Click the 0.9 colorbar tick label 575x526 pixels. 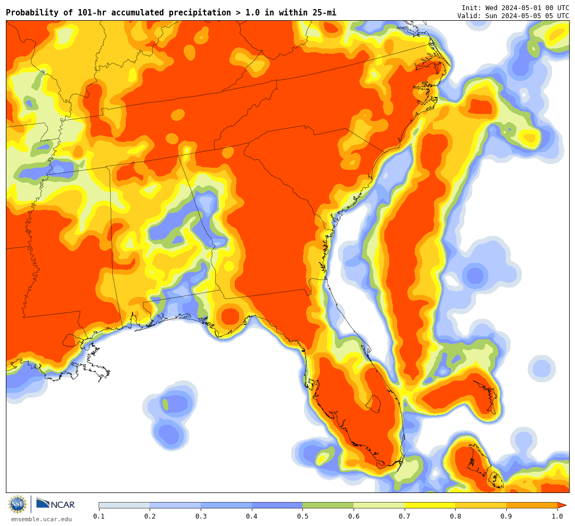[506, 516]
